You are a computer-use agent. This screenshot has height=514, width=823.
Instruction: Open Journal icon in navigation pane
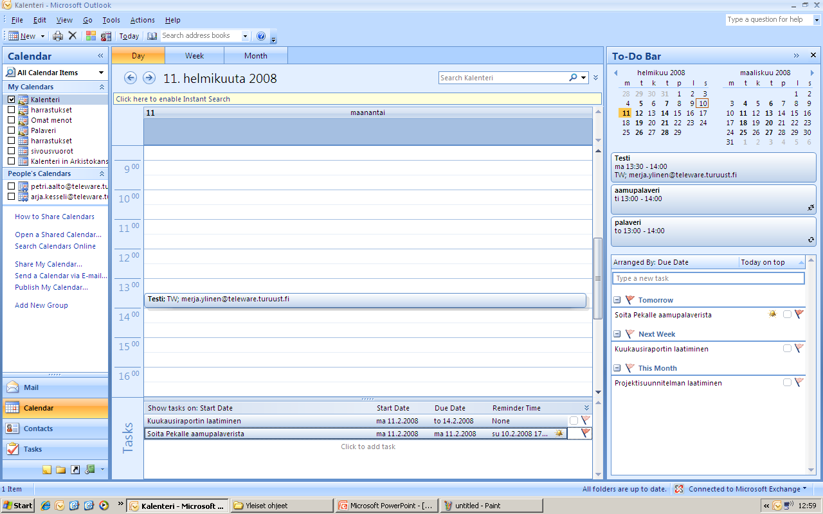(90, 470)
